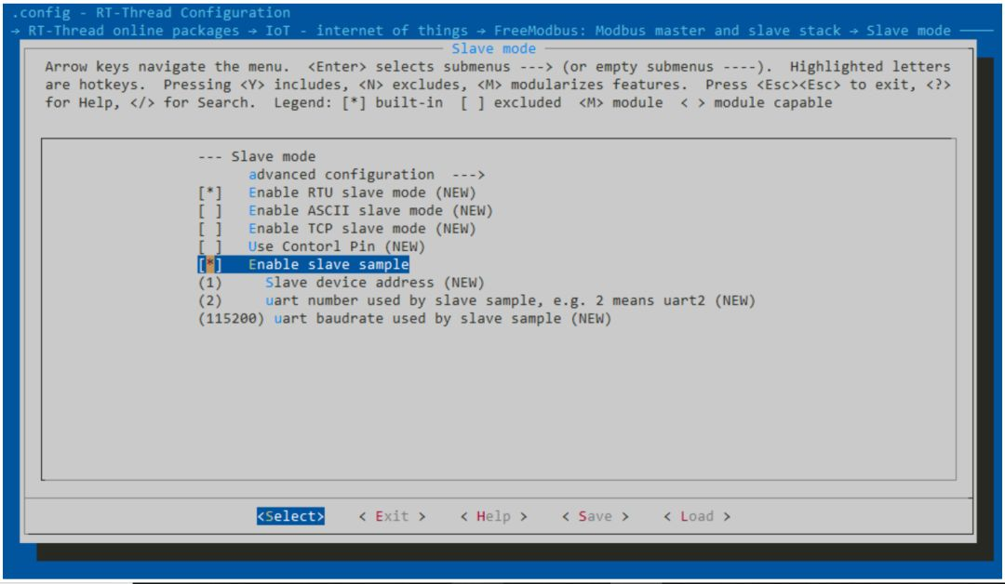Viewport: 1005px width, 584px height.
Task: Toggle Enable ASCII slave mode checkbox
Action: [209, 211]
